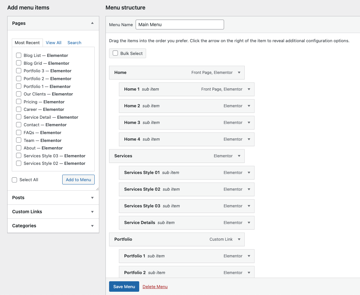The width and height of the screenshot is (360, 295).
Task: Collapse the Pages panel arrow
Action: (92, 23)
